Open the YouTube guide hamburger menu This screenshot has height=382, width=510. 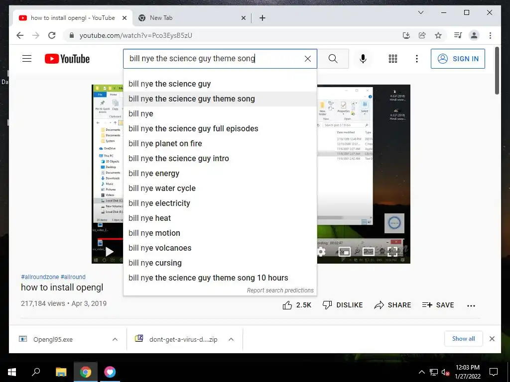(27, 59)
